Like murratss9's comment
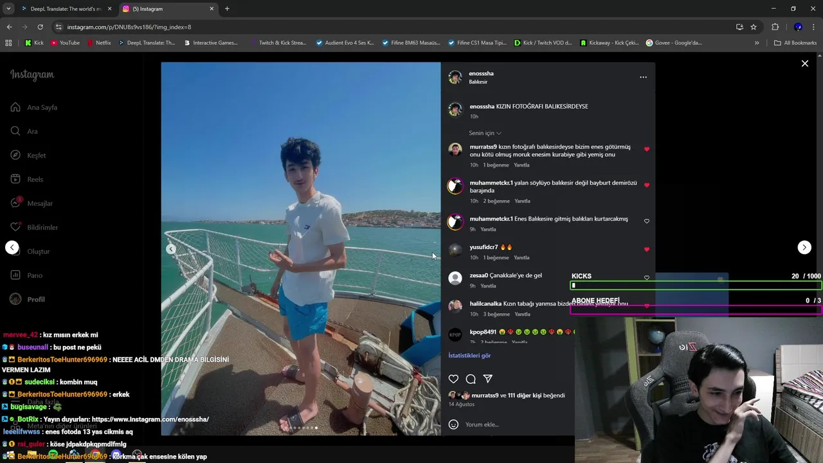Image resolution: width=823 pixels, height=463 pixels. tap(647, 149)
